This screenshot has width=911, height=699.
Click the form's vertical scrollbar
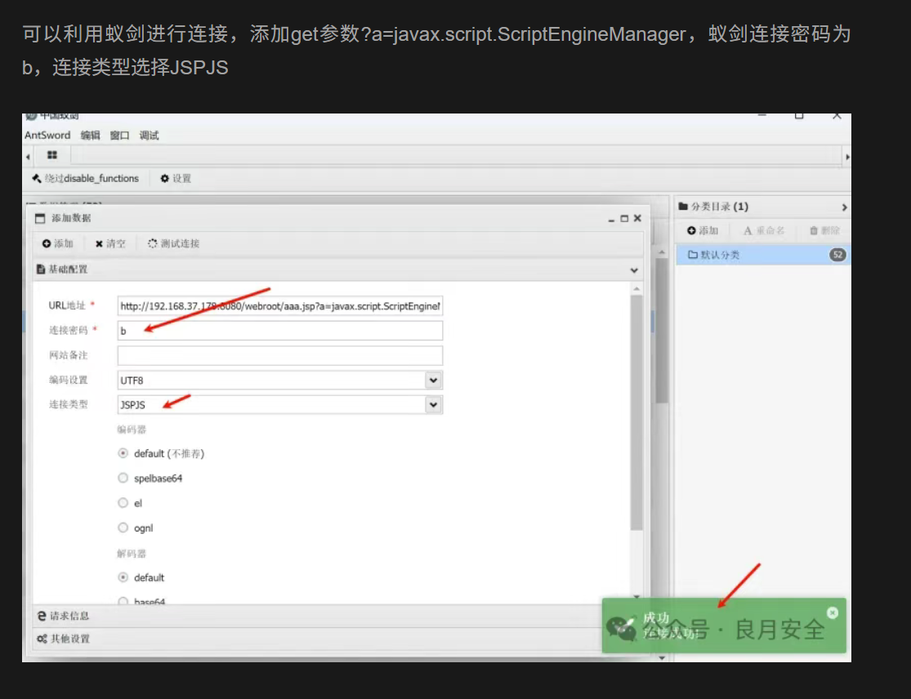click(637, 408)
